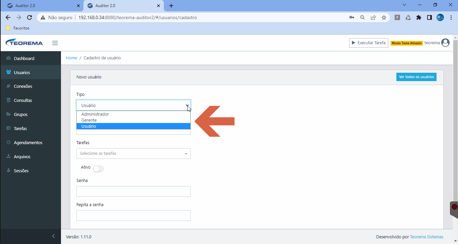Close the active Auditor 2.0 tab
The image size is (458, 244).
tap(158, 6)
